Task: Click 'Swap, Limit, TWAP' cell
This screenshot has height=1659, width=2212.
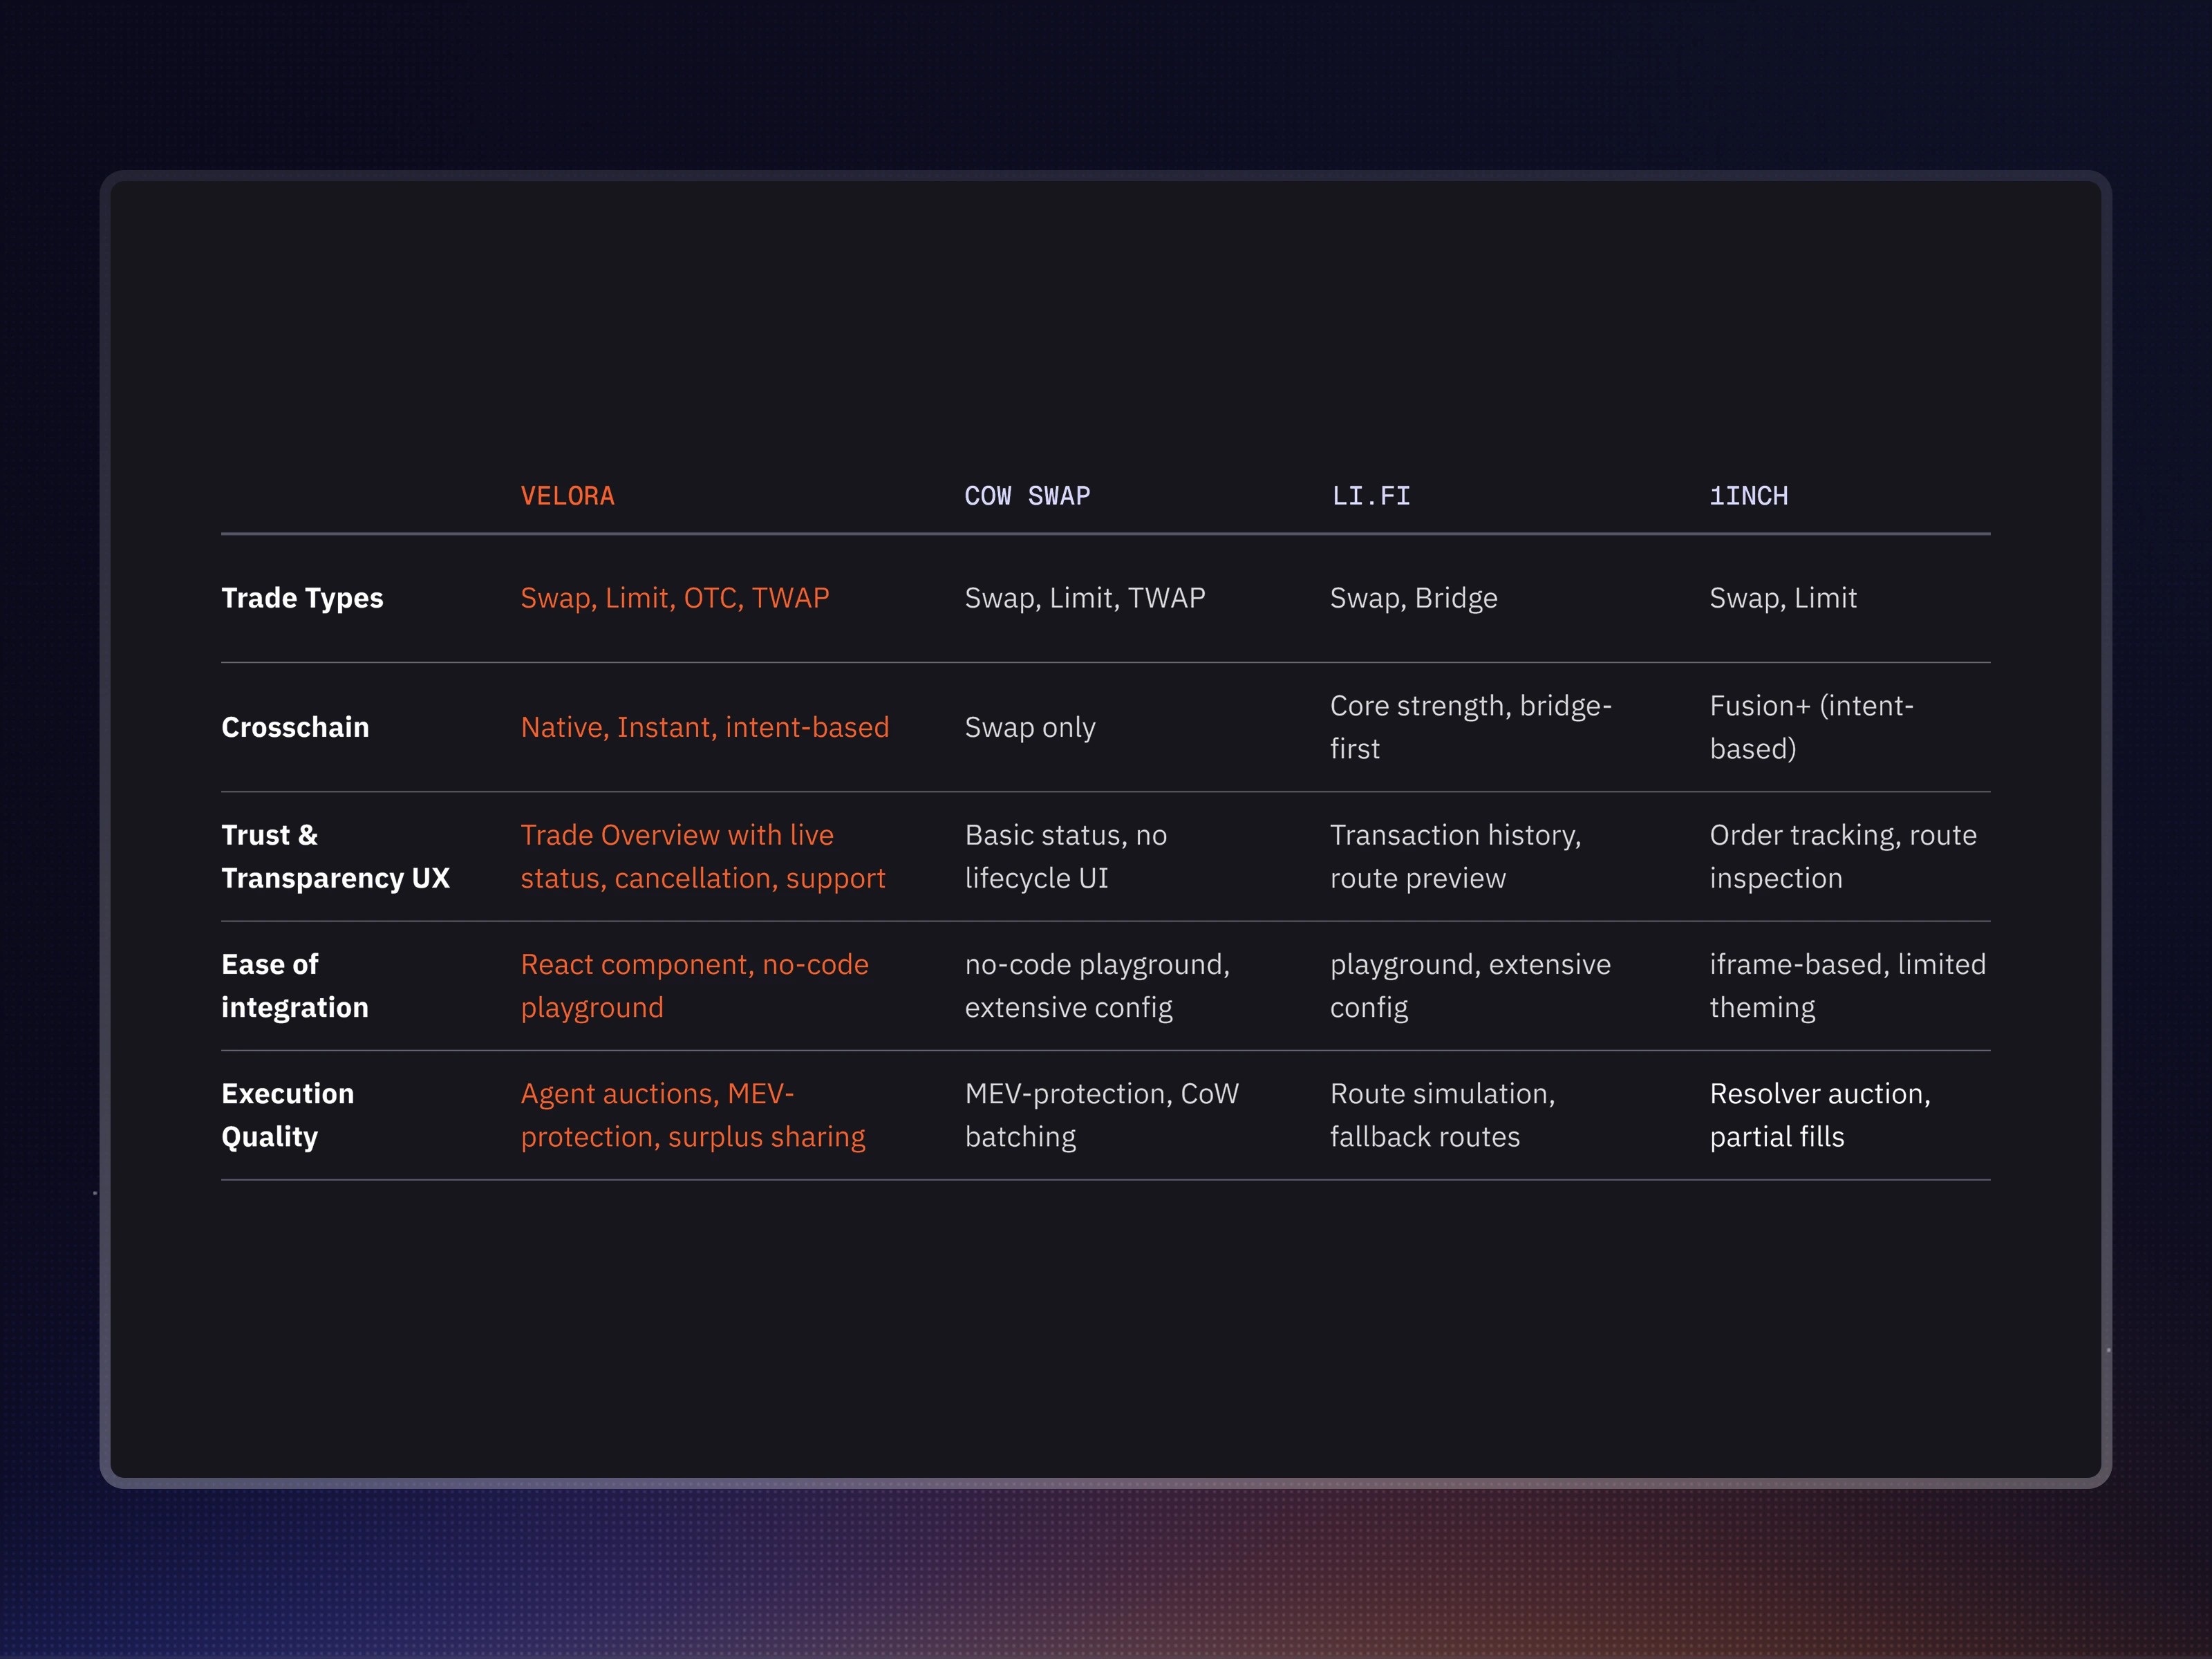Action: pos(1085,598)
